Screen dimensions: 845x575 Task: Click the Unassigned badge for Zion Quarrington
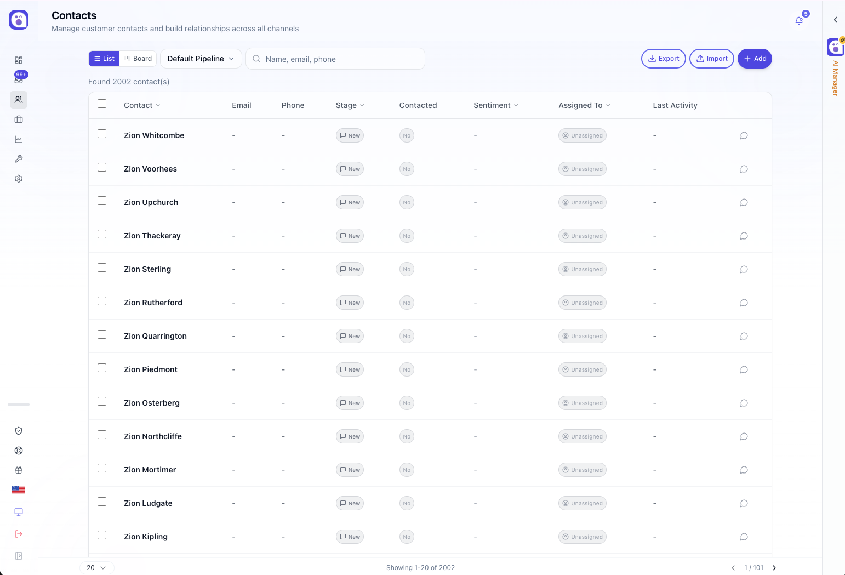[x=583, y=336]
